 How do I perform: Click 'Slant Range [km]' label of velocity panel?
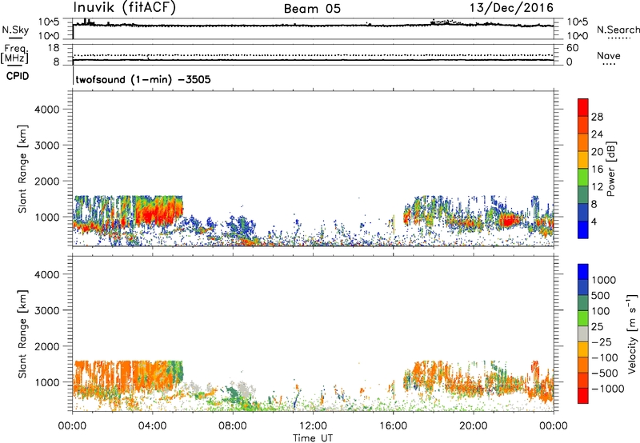(22, 333)
